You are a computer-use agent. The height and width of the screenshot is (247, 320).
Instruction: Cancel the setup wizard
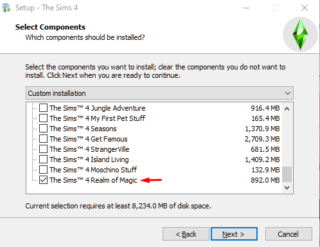coord(289,234)
